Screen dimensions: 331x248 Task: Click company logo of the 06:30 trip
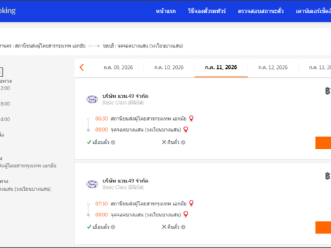pos(92,99)
